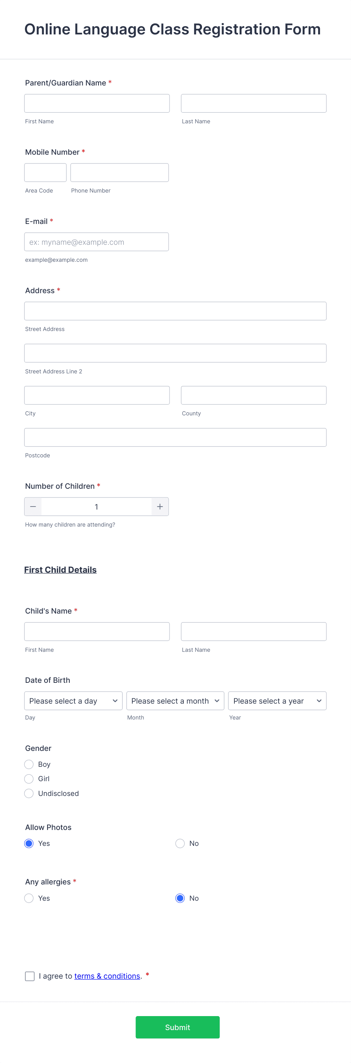The image size is (351, 1063).
Task: Click the Area Code input field
Action: 45,172
